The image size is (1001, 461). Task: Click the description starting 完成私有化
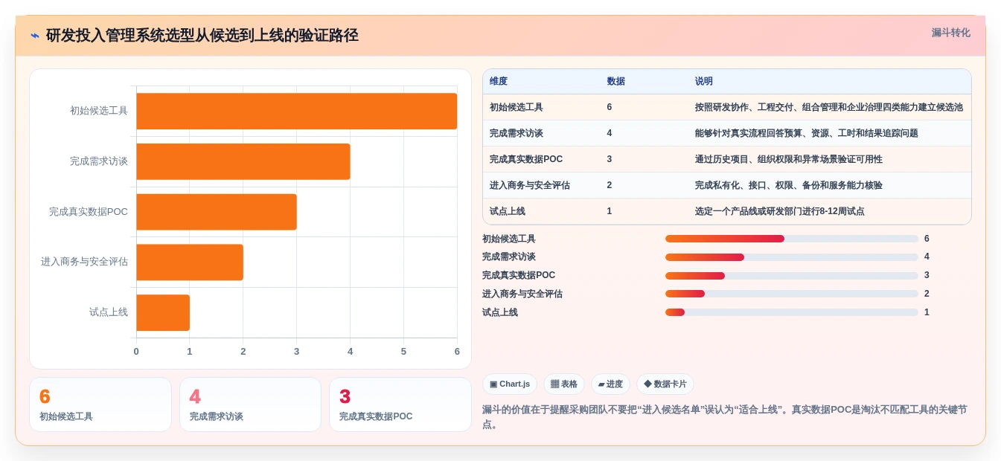point(789,185)
